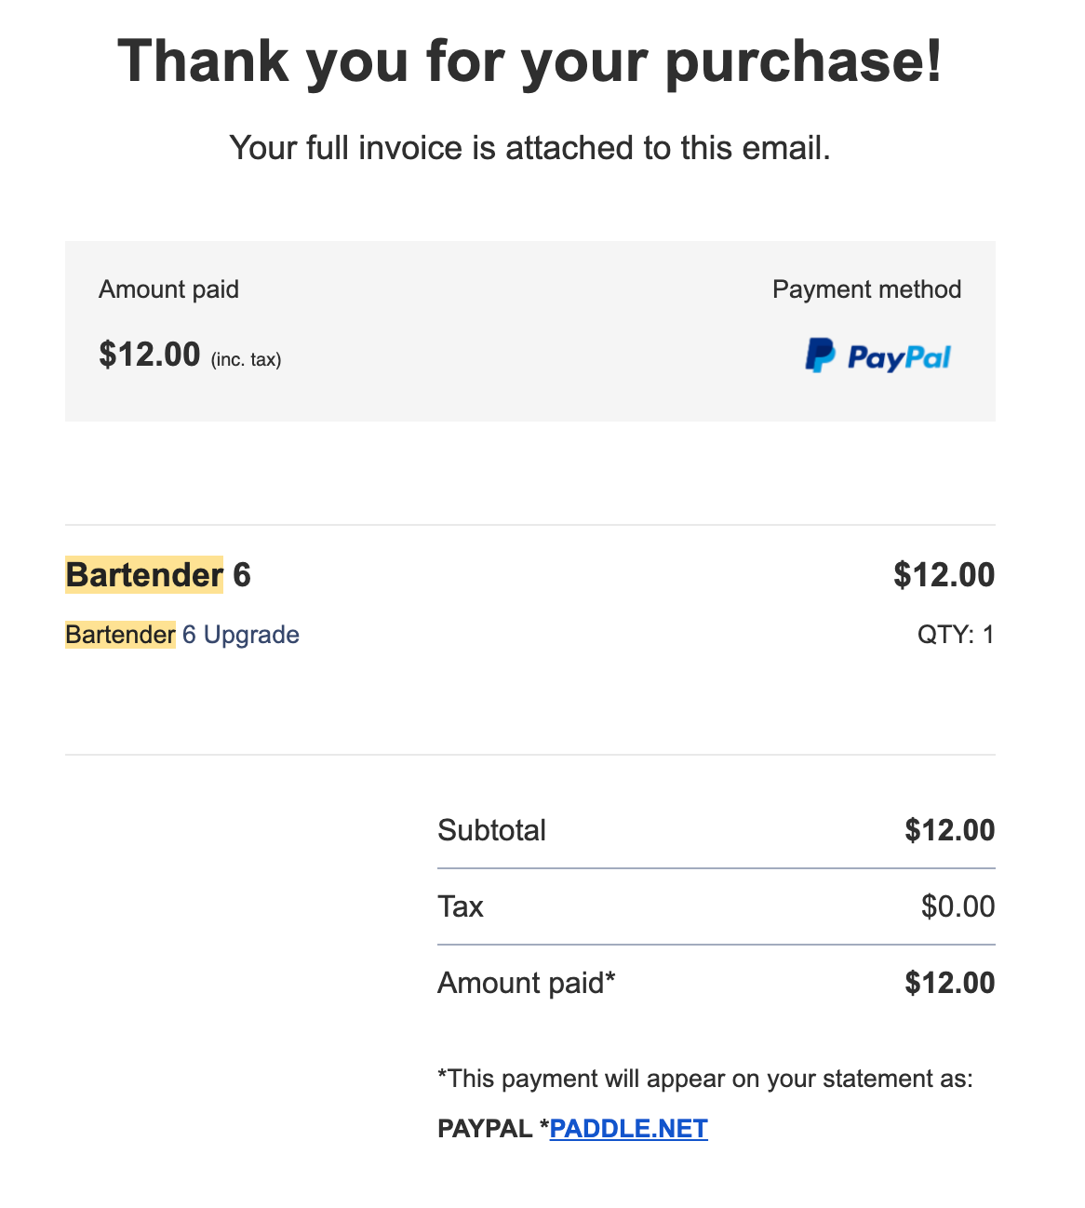Click the full invoice attached sentence

529,148
